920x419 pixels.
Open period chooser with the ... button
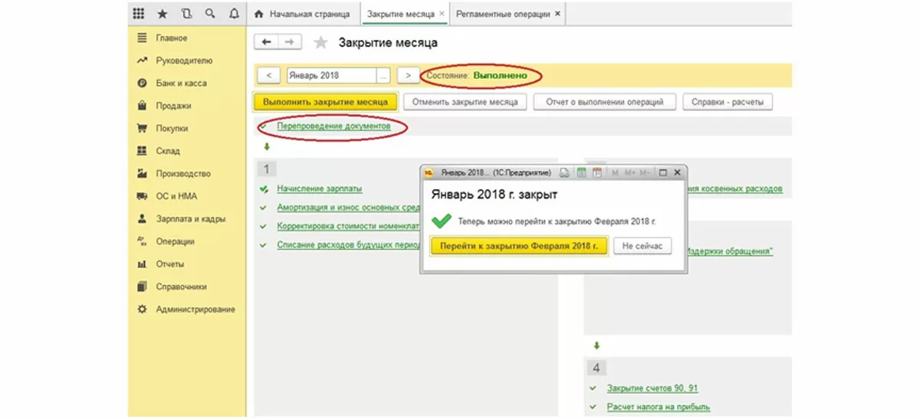pos(383,75)
